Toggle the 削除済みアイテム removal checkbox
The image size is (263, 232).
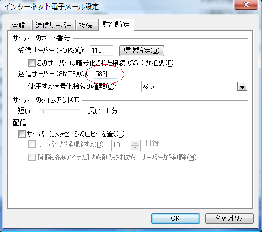[x=32, y=158]
